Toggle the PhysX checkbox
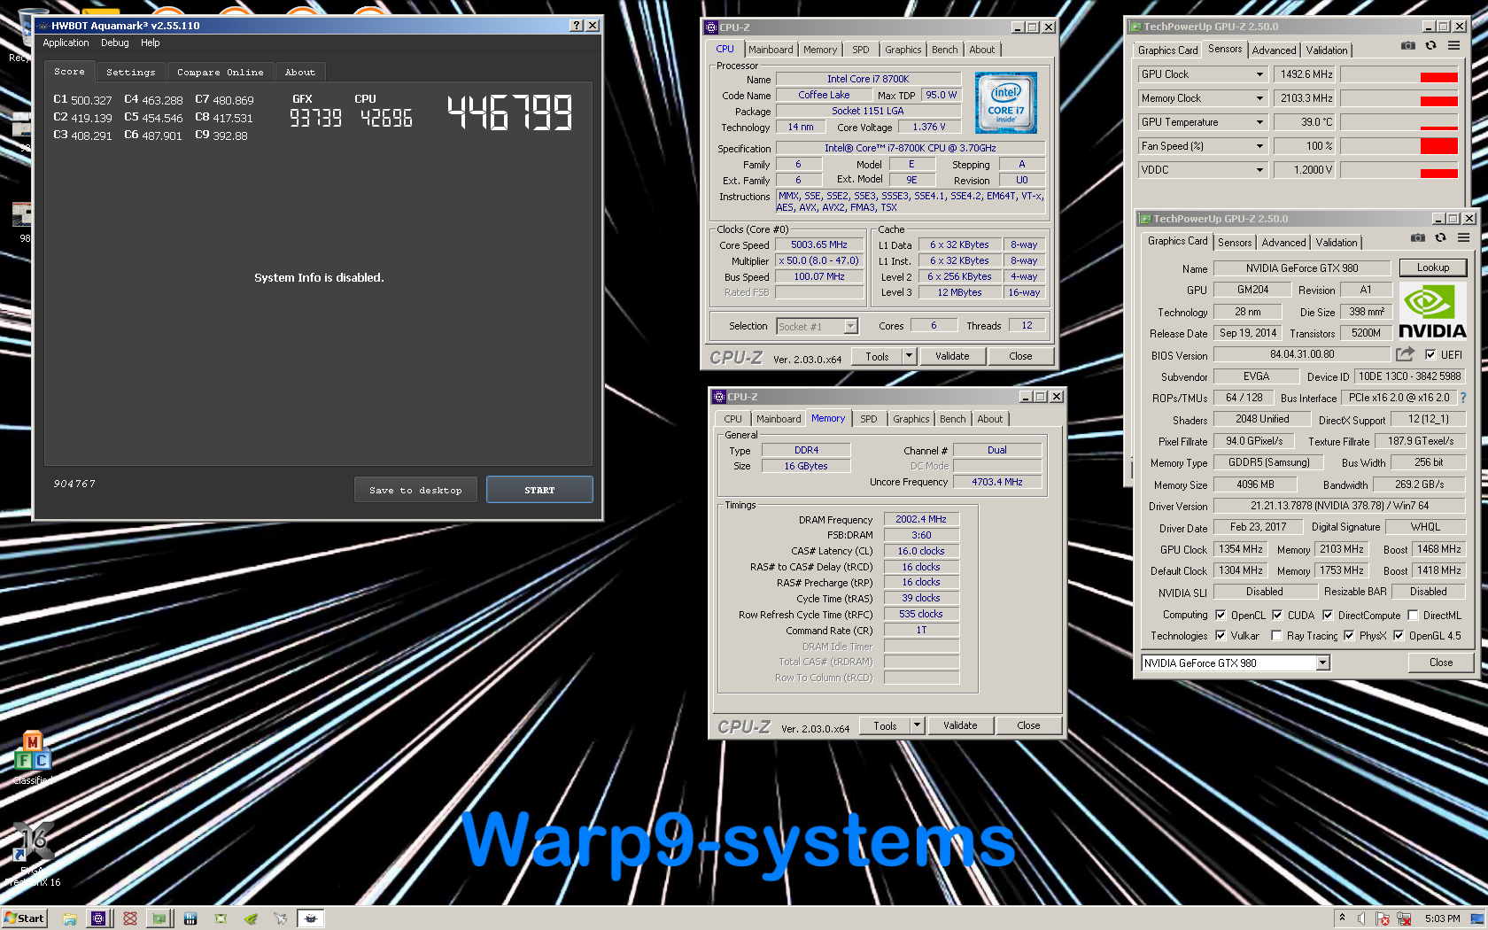Viewport: 1488px width, 930px height. [1349, 635]
